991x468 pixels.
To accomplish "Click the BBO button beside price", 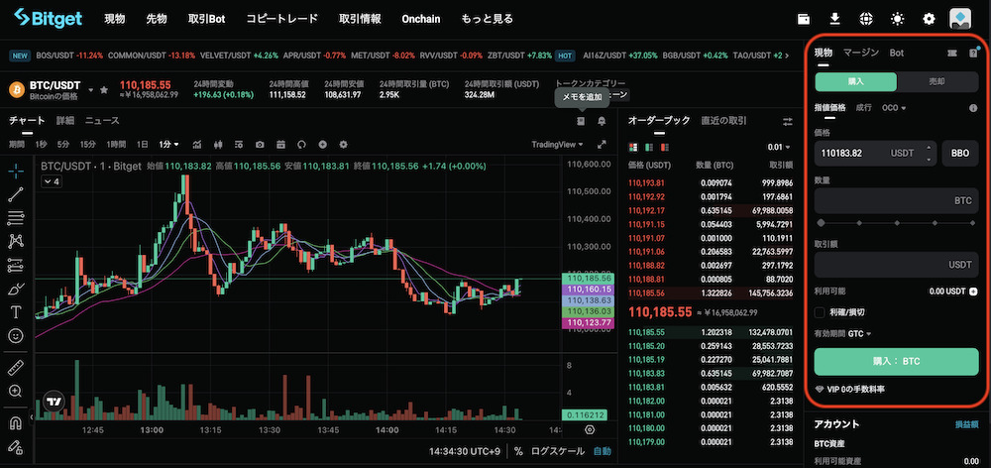I will (x=959, y=154).
